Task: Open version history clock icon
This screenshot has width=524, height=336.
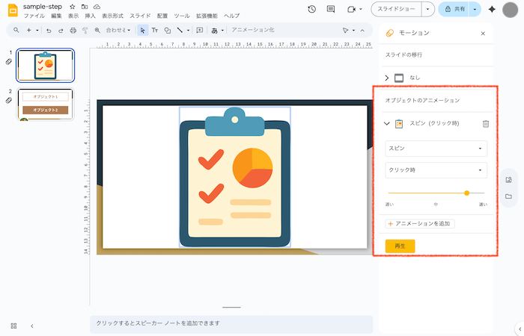Action: tap(312, 9)
